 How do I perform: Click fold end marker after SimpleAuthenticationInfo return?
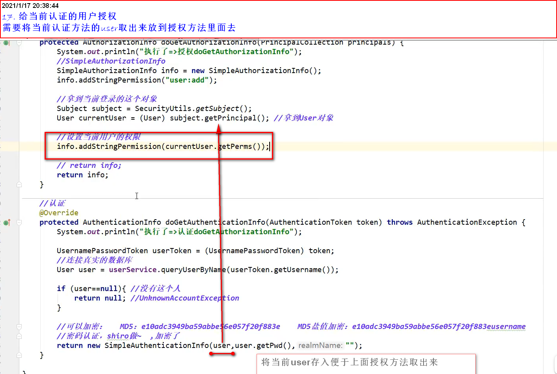(x=19, y=355)
